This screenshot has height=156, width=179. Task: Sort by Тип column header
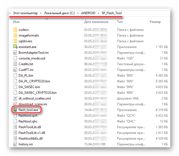click(x=120, y=22)
